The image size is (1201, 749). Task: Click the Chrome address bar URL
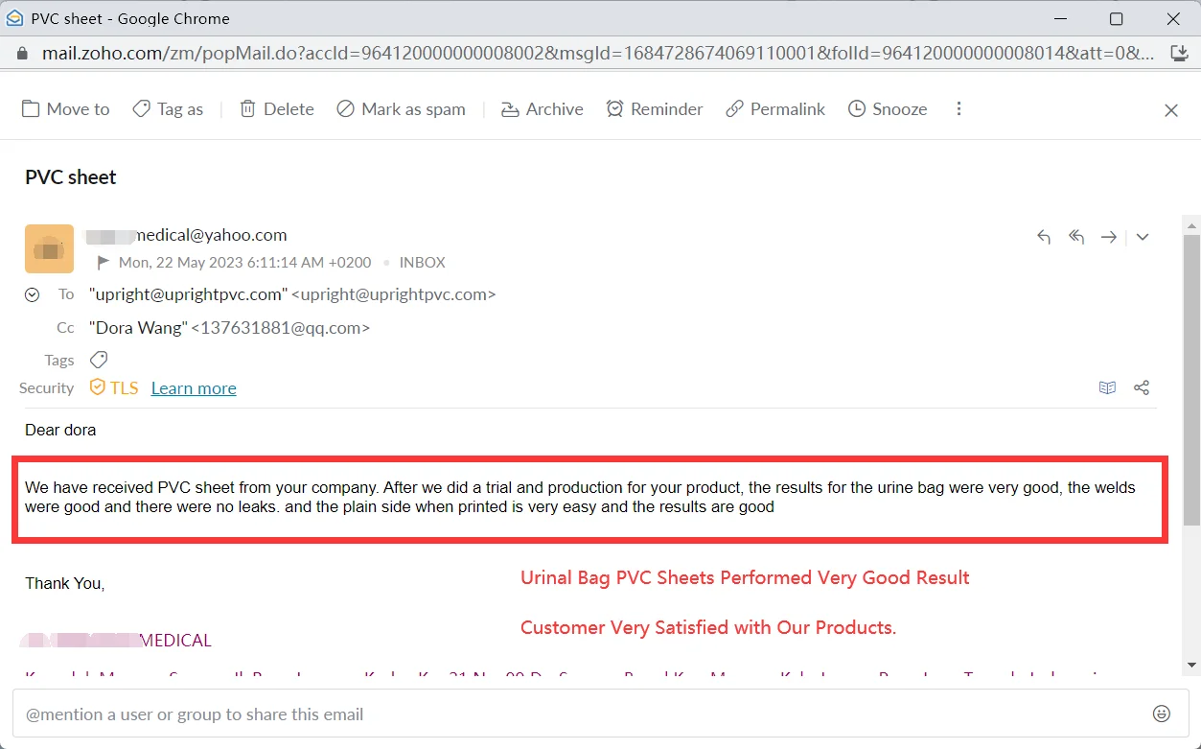tap(598, 54)
